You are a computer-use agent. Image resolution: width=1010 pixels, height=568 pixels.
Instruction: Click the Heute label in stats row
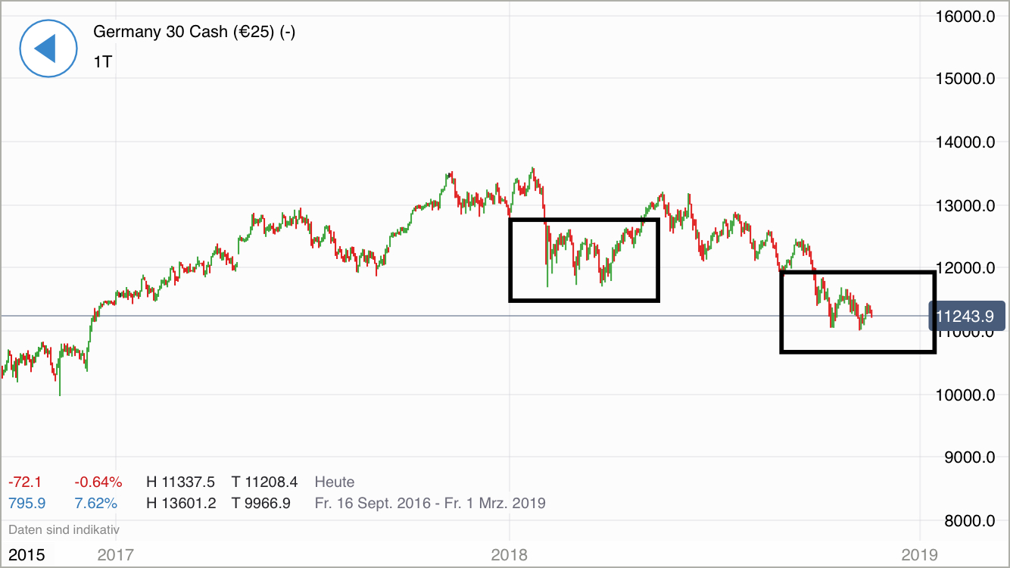(335, 482)
